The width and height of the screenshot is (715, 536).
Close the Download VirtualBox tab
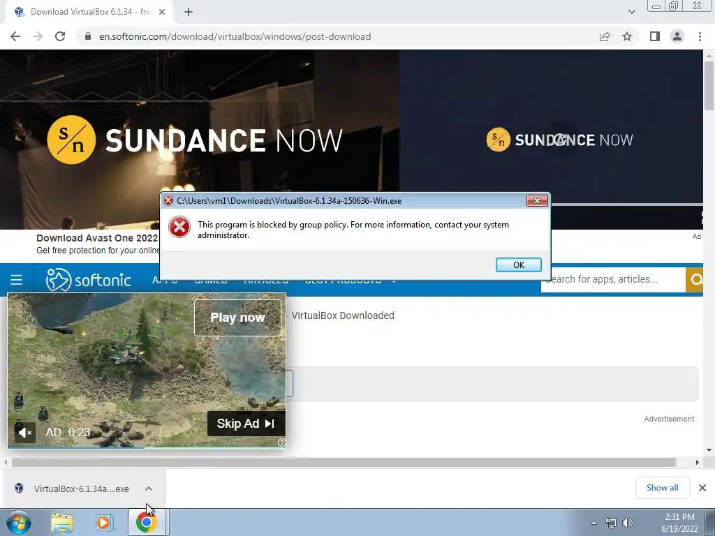click(x=162, y=12)
